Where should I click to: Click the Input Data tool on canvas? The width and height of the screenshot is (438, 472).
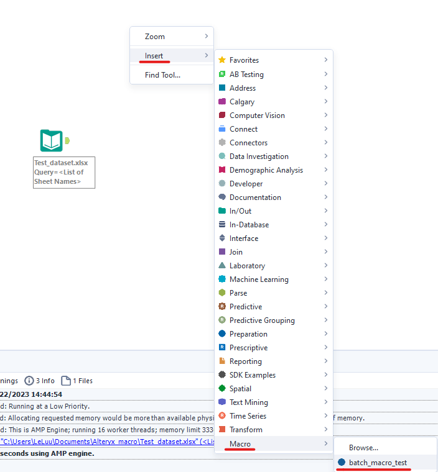pyautogui.click(x=52, y=140)
